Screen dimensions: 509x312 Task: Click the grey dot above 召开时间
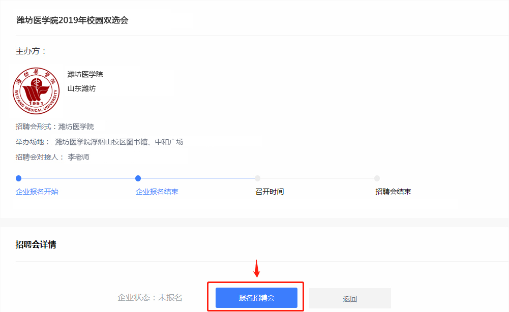coord(258,178)
